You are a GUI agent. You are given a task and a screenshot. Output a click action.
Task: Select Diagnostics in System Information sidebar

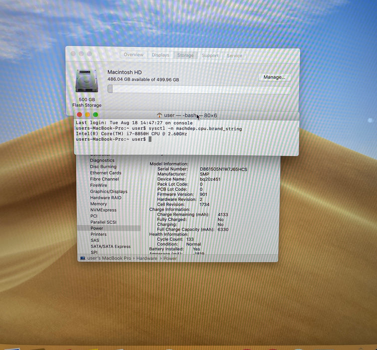pos(102,160)
